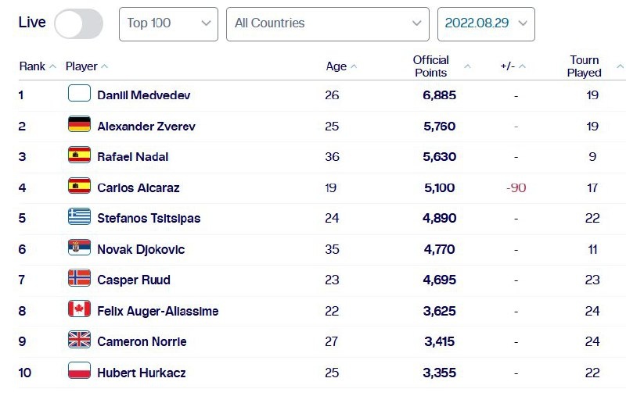
Task: Click the Canadian flag beside Felix Auger-Aliassime
Action: point(79,310)
